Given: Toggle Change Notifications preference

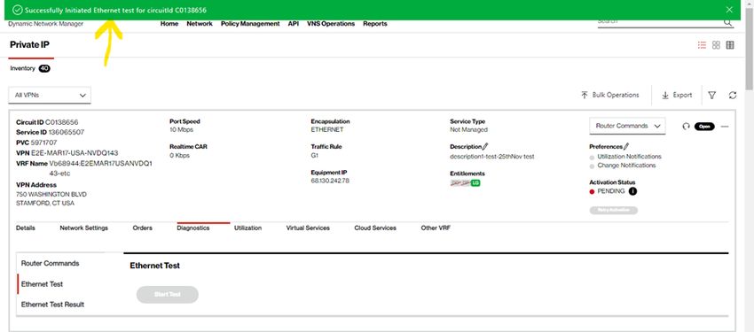Looking at the screenshot, I should tap(592, 166).
